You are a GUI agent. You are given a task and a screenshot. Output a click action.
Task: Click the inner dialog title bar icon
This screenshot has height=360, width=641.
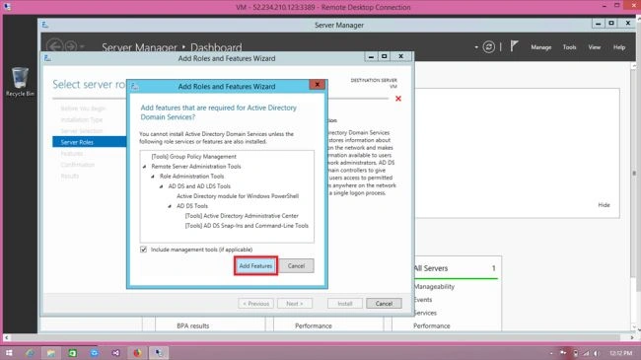pos(134,87)
